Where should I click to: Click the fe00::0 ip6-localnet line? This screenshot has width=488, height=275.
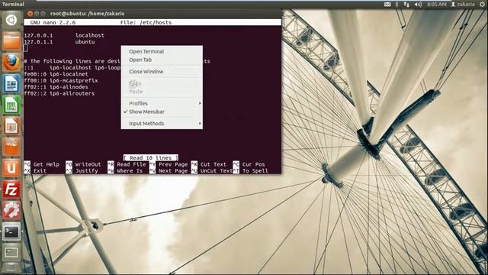click(56, 74)
